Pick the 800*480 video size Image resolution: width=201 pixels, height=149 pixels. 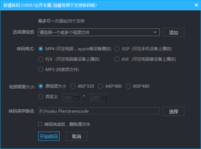click(128, 86)
